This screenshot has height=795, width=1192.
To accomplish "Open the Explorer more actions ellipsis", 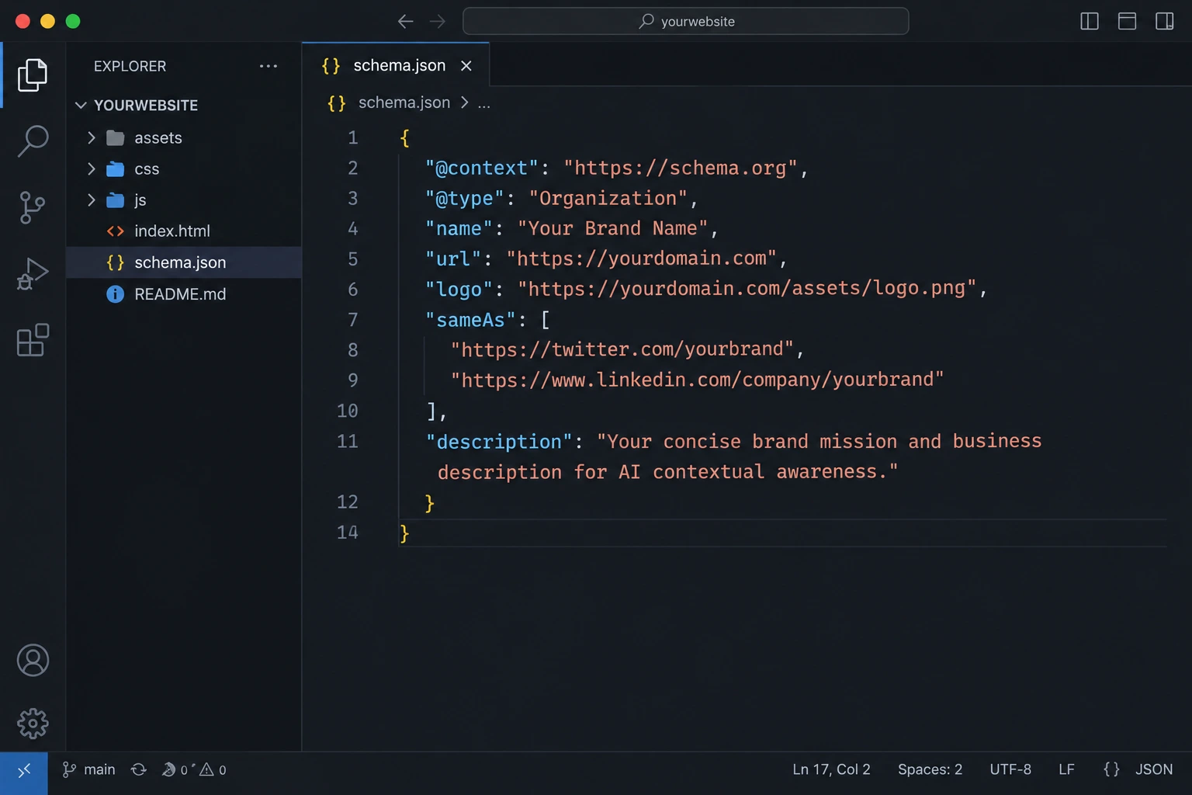I will pos(269,66).
